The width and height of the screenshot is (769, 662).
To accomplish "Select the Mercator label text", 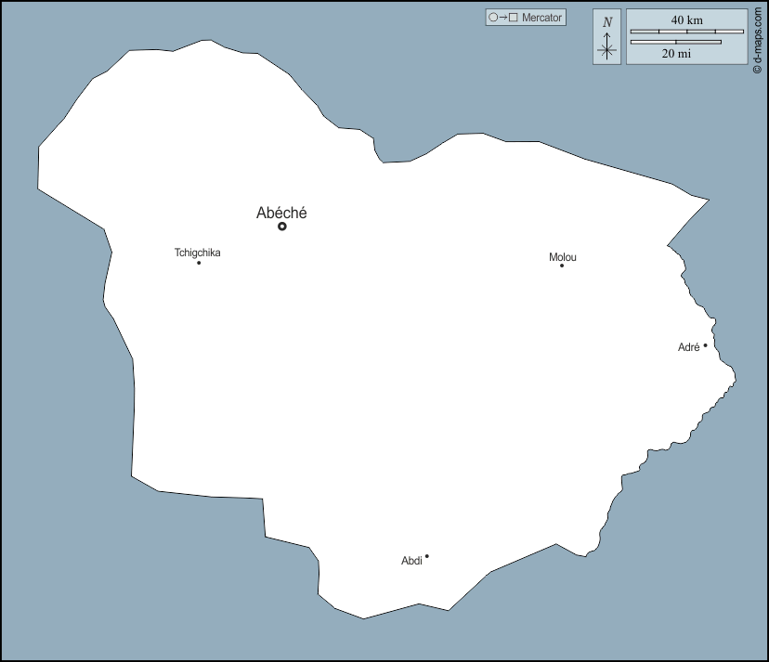I will coord(543,17).
